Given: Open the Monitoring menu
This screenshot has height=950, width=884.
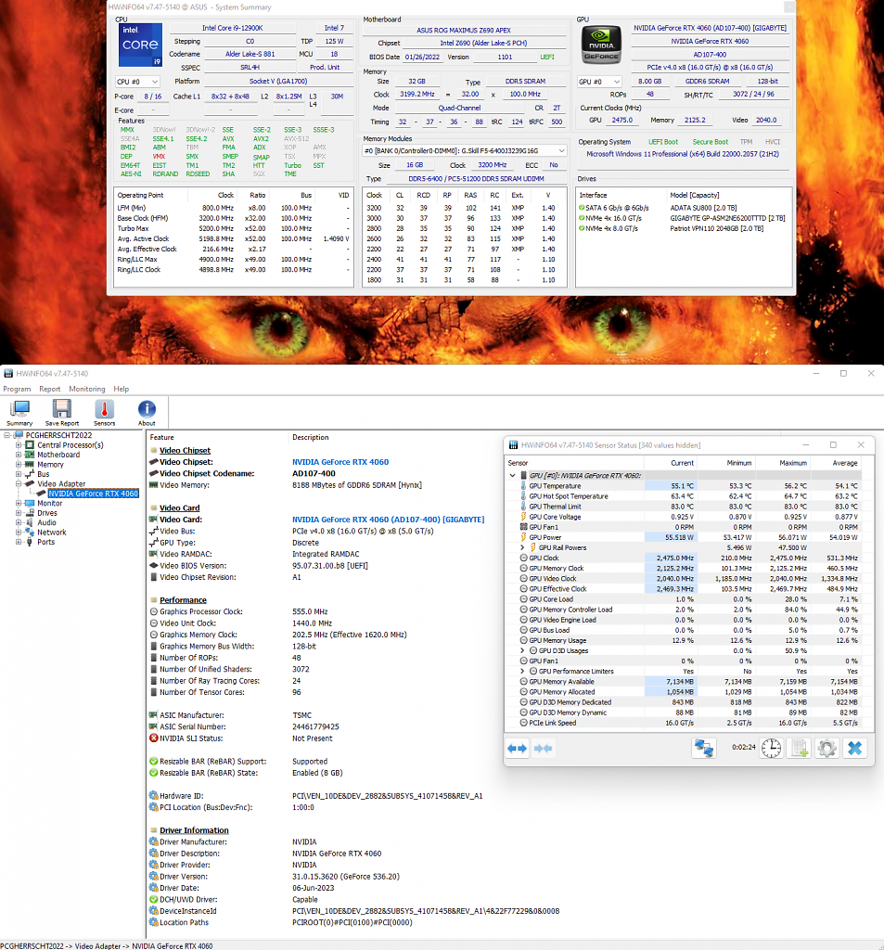Looking at the screenshot, I should pyautogui.click(x=86, y=389).
